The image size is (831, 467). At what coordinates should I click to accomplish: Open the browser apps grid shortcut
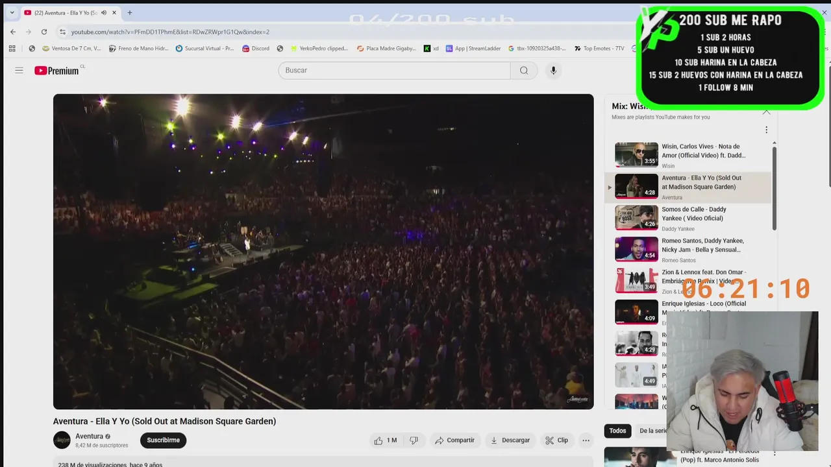(12, 49)
